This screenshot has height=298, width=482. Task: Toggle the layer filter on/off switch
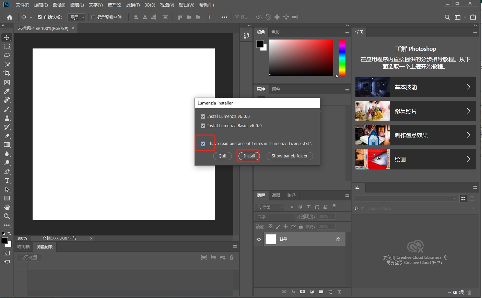point(334,206)
